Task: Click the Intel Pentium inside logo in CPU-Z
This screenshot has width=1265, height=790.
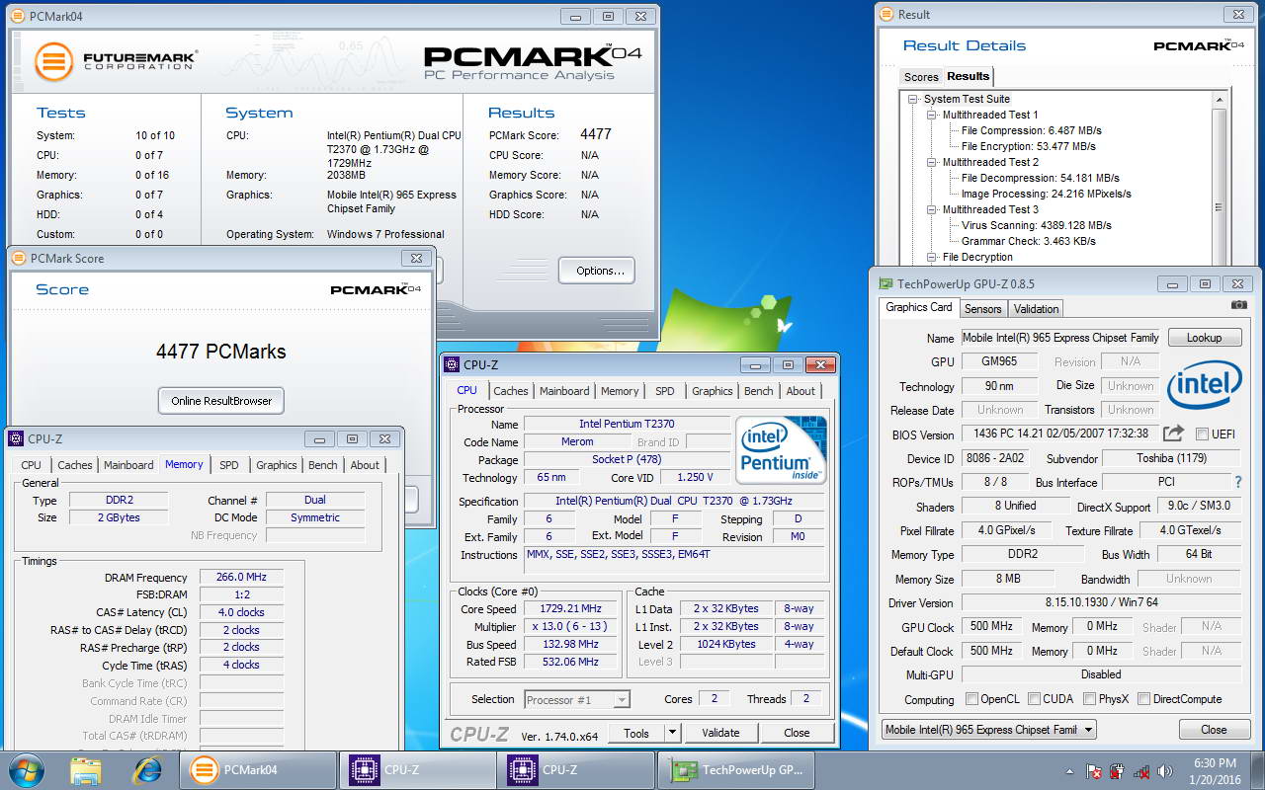Action: point(781,450)
